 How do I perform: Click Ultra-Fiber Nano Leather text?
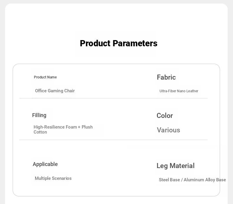[x=179, y=91]
